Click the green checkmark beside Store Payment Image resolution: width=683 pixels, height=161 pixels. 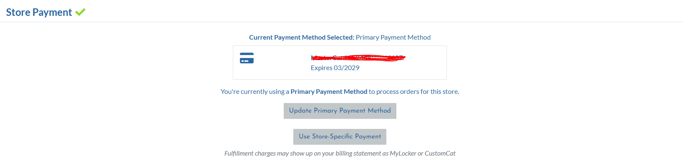(81, 12)
